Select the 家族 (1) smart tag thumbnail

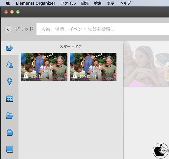tap(44, 67)
